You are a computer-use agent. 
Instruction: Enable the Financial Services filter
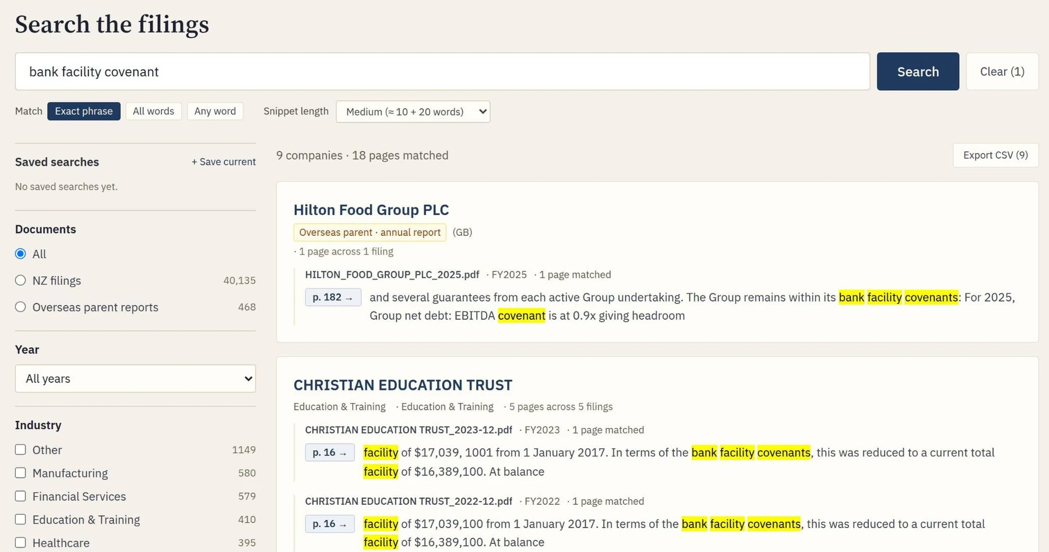pos(20,496)
